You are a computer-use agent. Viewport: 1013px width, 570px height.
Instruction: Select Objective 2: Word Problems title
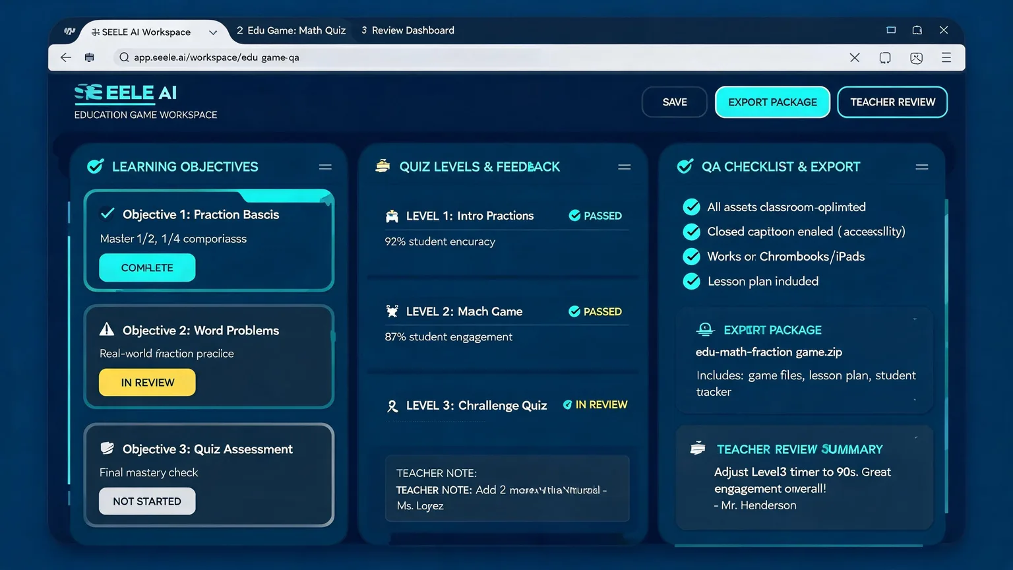tap(200, 331)
